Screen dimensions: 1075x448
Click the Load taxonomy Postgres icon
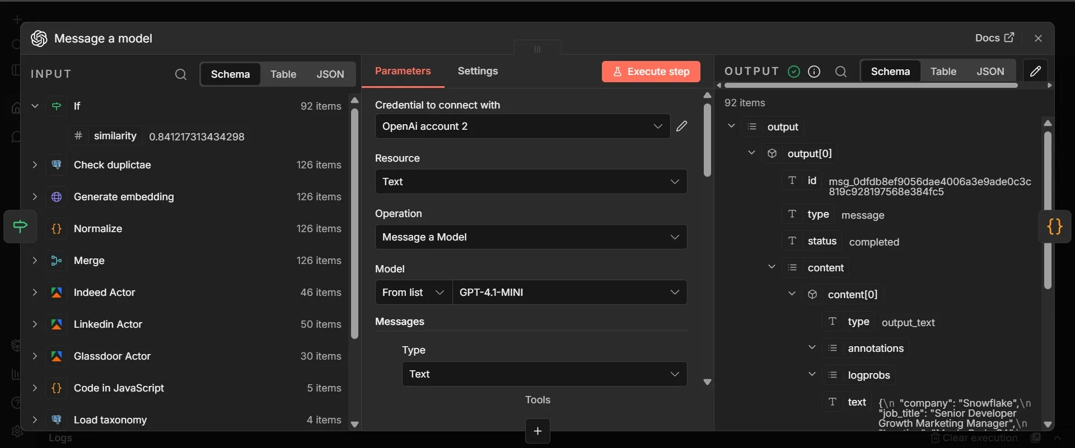(57, 420)
